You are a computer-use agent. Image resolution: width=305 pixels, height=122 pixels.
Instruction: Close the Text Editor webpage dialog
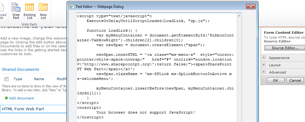click(x=251, y=6)
